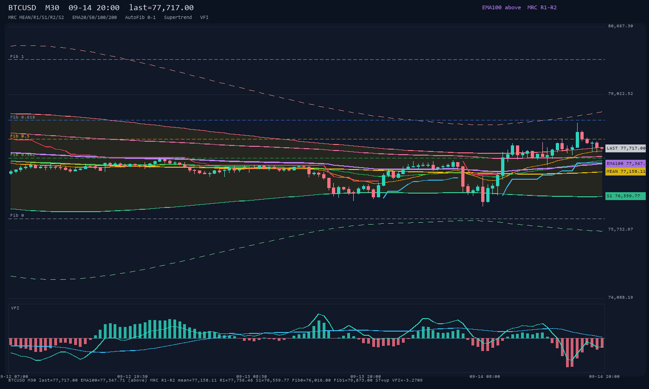Click the orange Fib 0.5 level label
This screenshot has width=649, height=389.
tap(20, 136)
